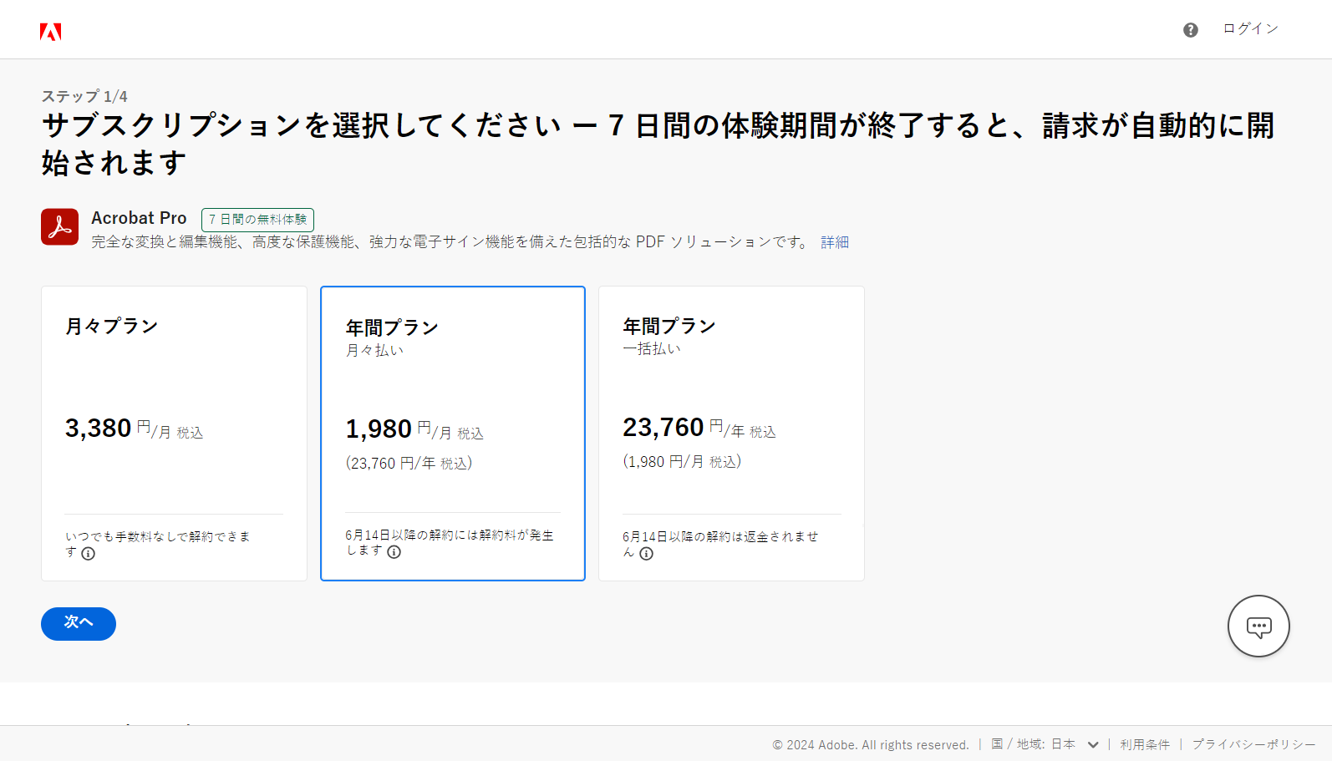Image resolution: width=1332 pixels, height=761 pixels.
Task: Select the 年間プラン 一括払い card
Action: pyautogui.click(x=731, y=434)
